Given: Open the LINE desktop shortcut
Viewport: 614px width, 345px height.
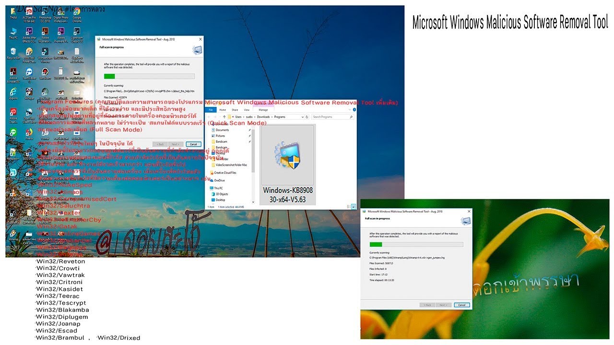Looking at the screenshot, I should point(13,133).
